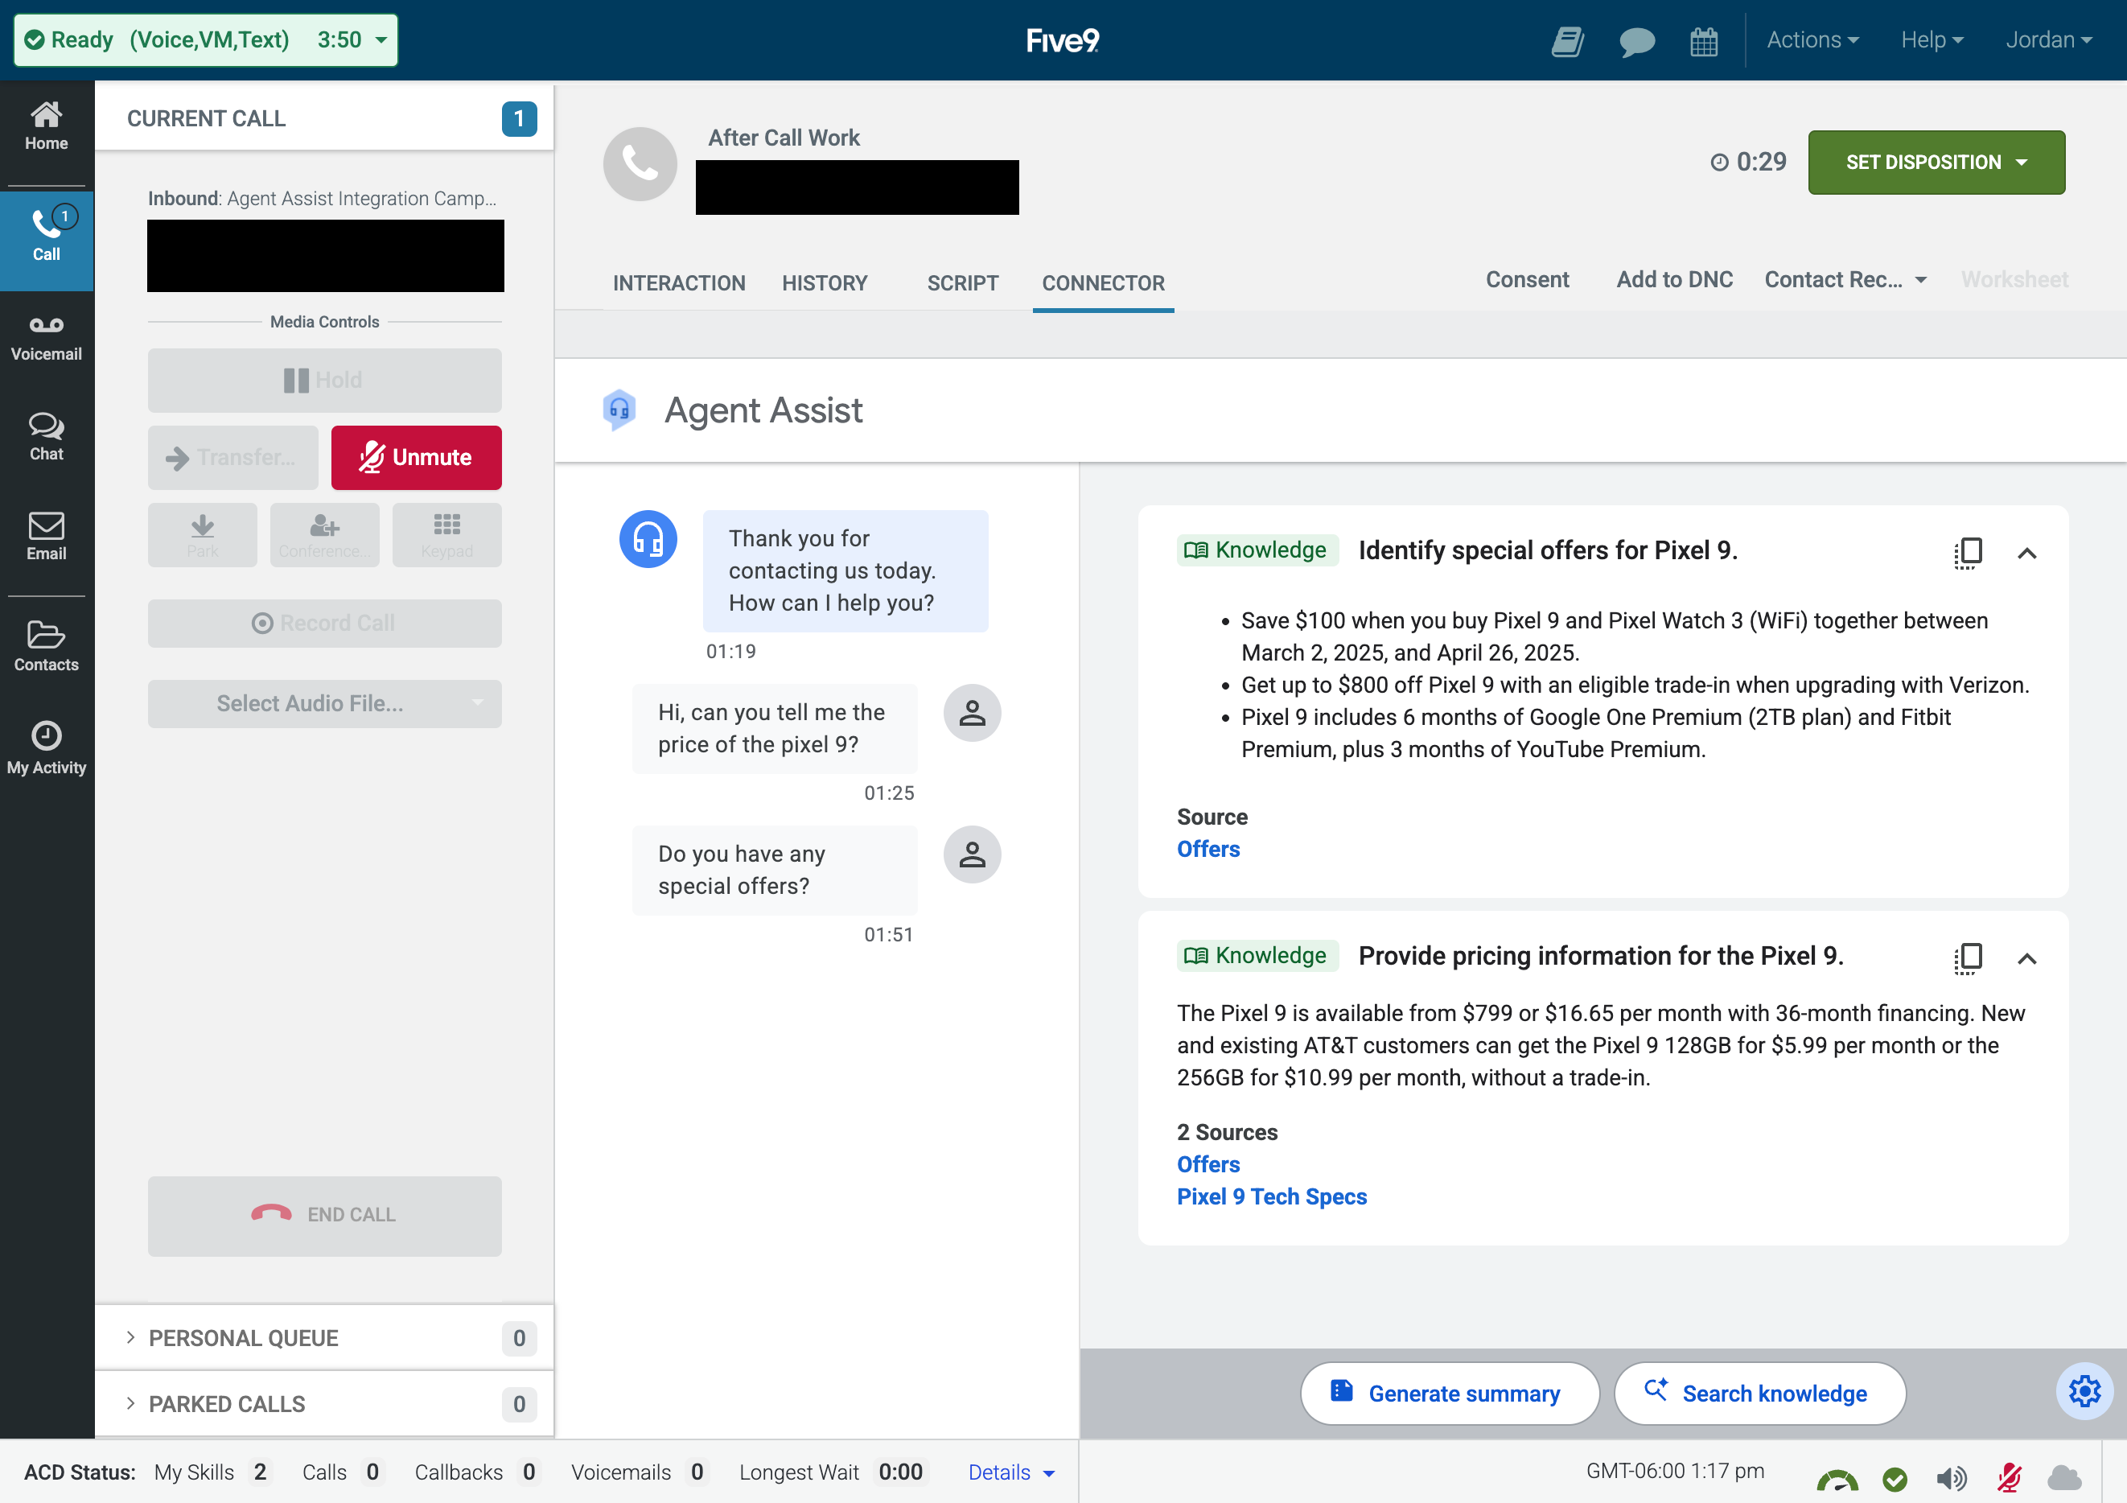Collapse the pricing information knowledge card
2127x1503 pixels.
coord(2027,958)
